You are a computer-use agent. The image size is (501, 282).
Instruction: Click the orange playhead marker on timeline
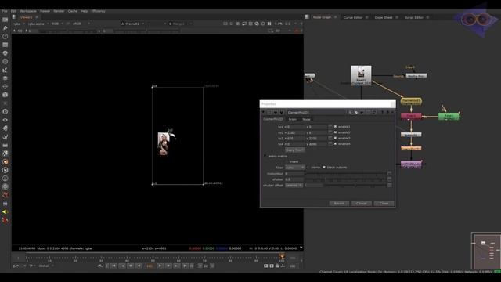tap(282, 256)
